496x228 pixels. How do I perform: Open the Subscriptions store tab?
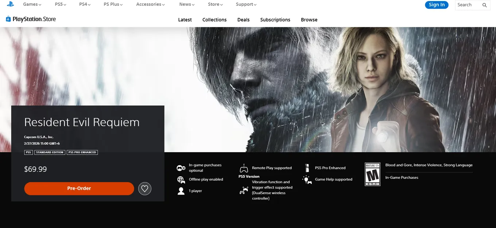[275, 20]
